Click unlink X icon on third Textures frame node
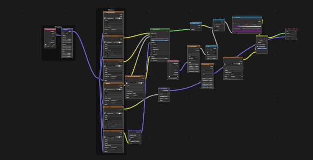 pyautogui.click(x=121, y=66)
